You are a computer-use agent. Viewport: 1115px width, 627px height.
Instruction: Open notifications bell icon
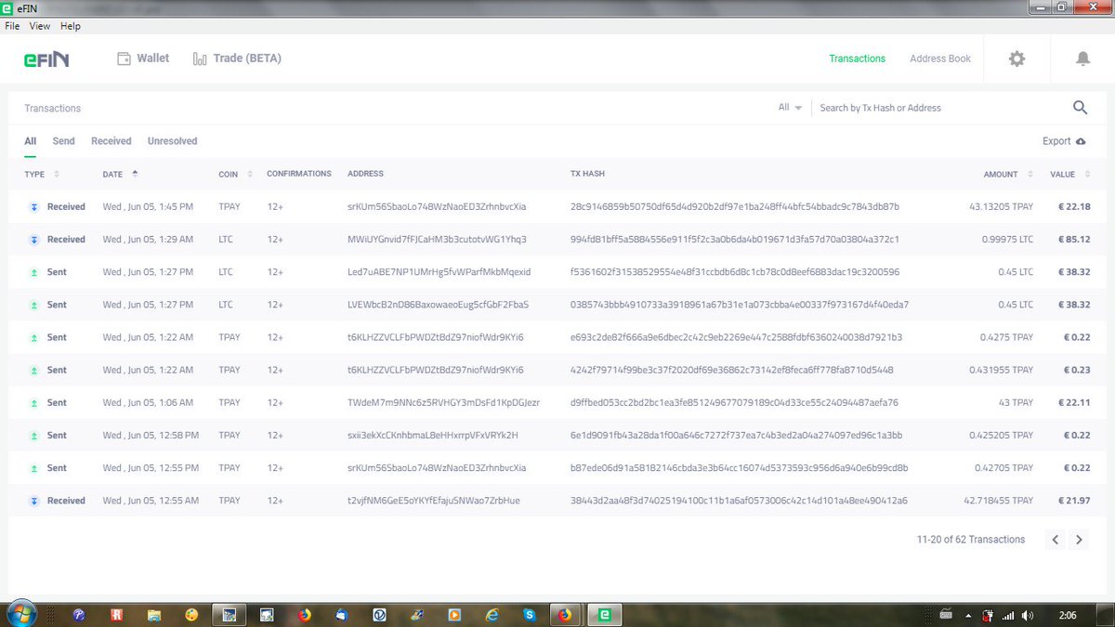(1082, 59)
